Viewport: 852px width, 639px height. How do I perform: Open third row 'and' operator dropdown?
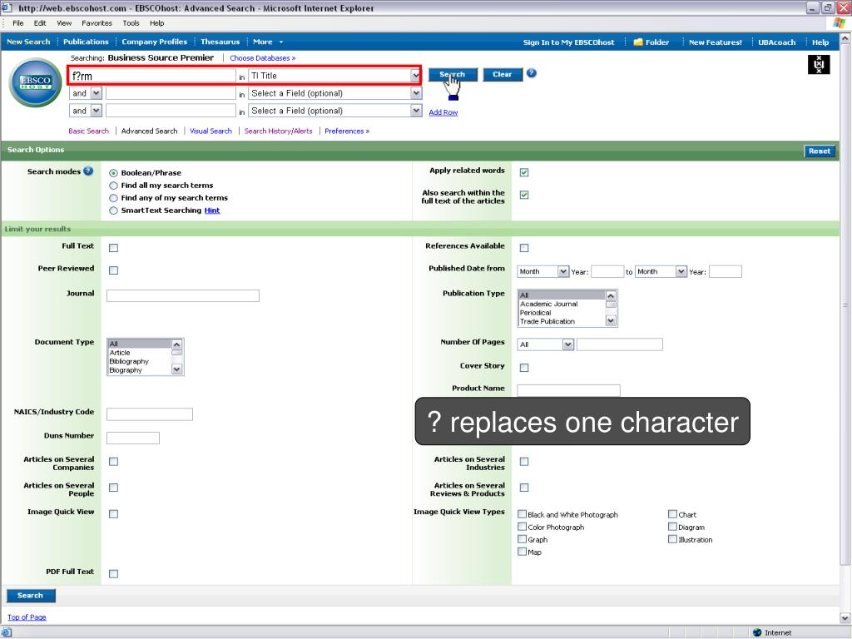97,111
